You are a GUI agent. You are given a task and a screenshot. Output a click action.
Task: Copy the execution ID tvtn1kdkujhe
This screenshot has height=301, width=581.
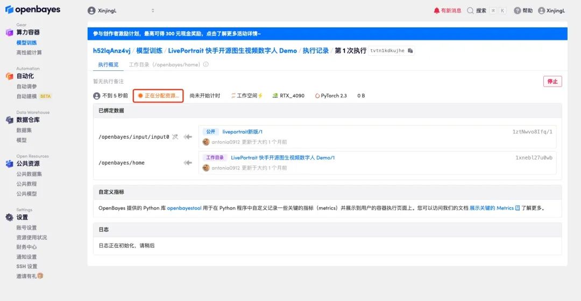[x=410, y=51]
